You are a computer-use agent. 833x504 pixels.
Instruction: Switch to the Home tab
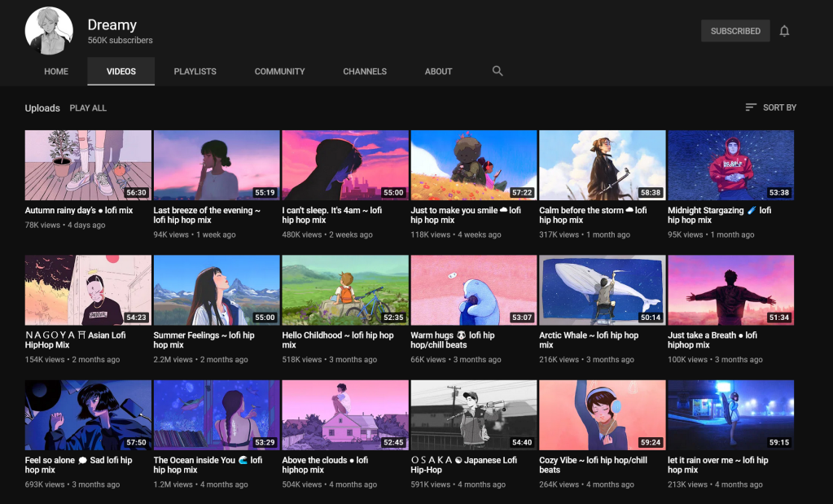(x=56, y=72)
